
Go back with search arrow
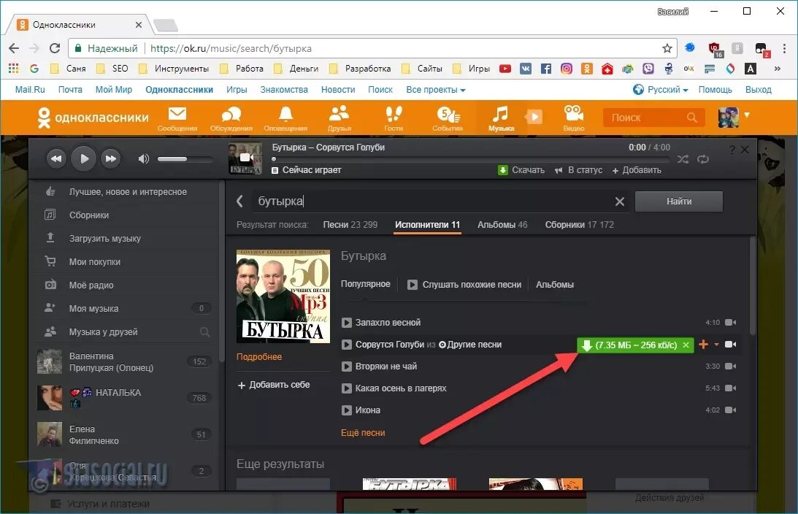coord(239,201)
